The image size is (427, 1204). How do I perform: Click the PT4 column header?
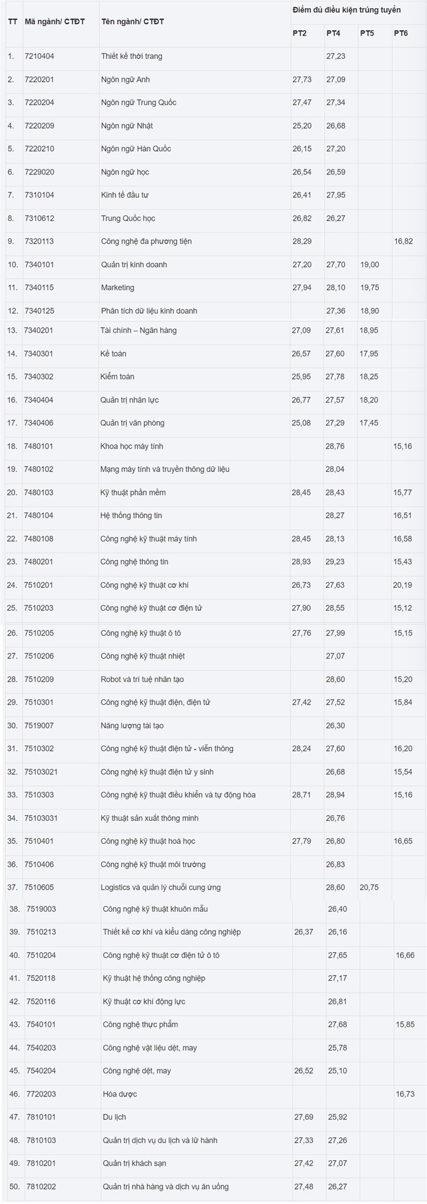pyautogui.click(x=333, y=33)
